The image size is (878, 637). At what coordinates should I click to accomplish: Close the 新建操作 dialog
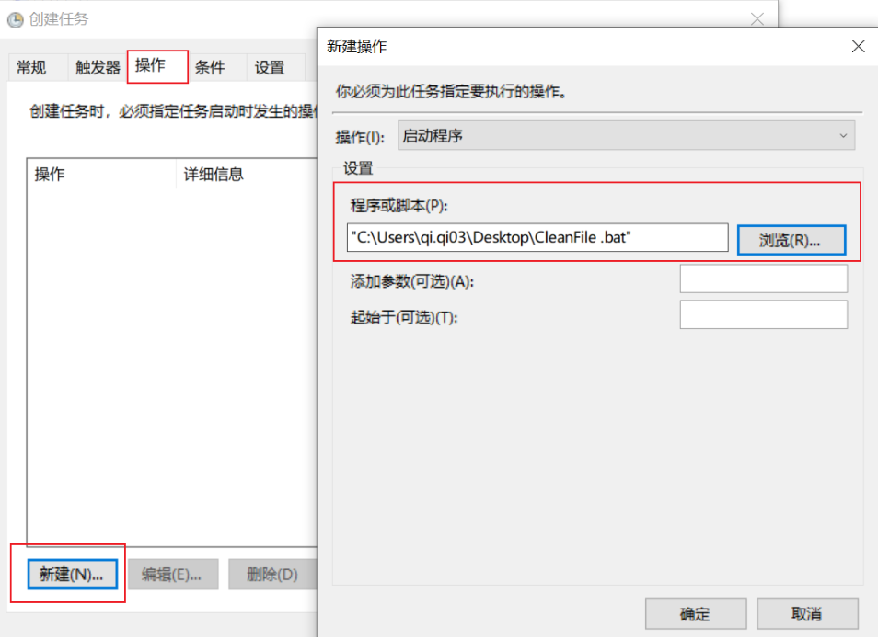pyautogui.click(x=858, y=45)
